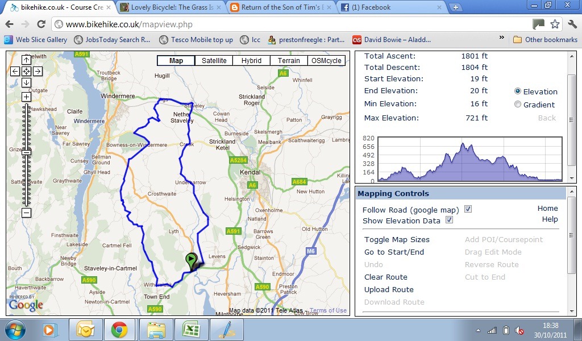Expand the hidden bookmarks chevron
Viewport: 582px width, 341px height.
tap(502, 38)
